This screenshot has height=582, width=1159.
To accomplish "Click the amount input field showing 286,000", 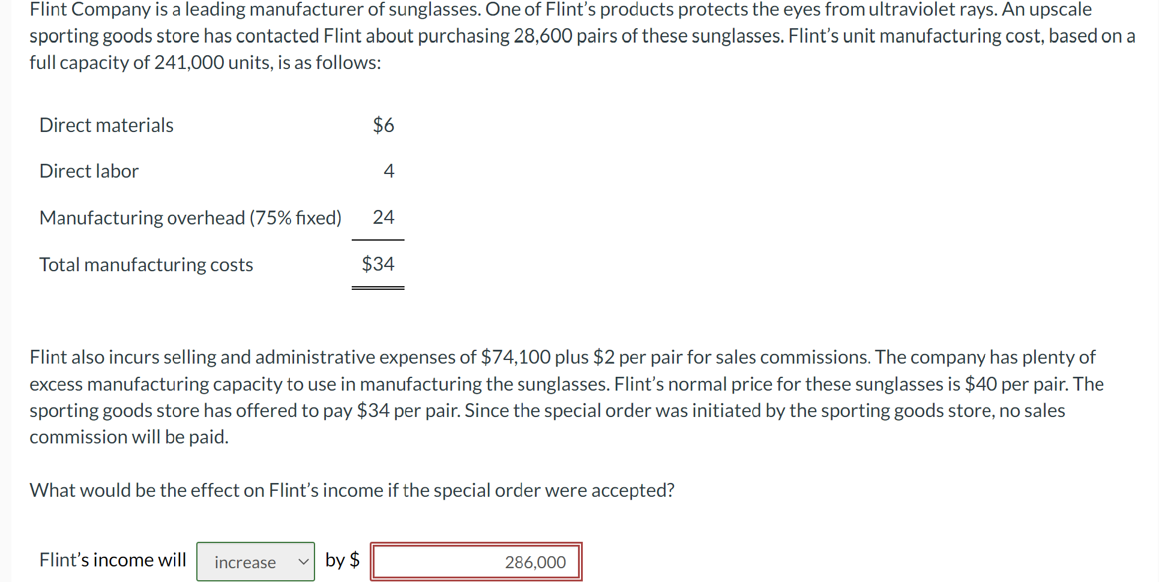I will click(x=475, y=562).
